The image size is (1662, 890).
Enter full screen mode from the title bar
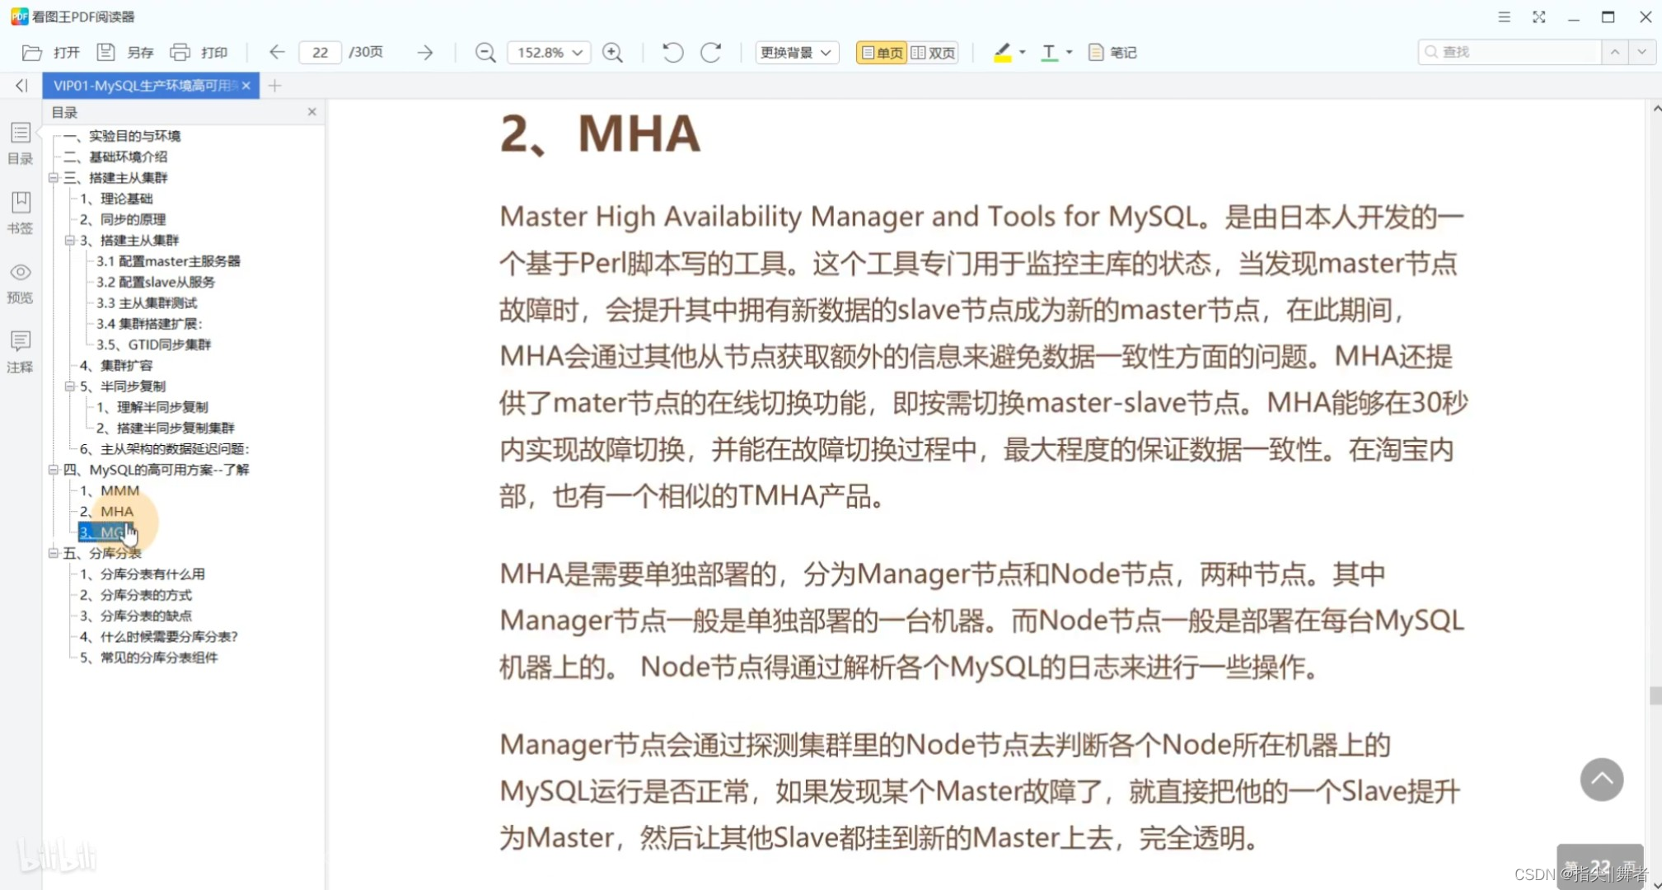point(1538,16)
